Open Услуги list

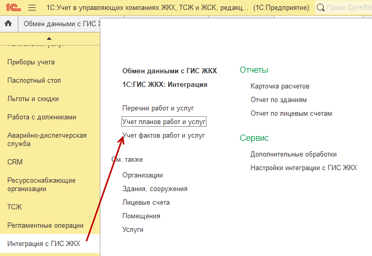coord(133,230)
